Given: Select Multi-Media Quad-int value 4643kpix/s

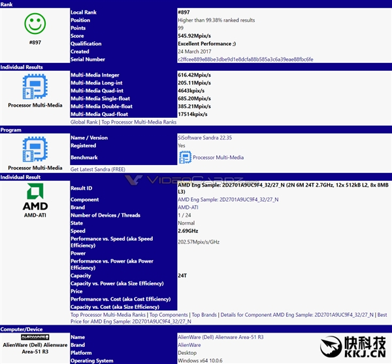Looking at the screenshot, I should 191,91.
